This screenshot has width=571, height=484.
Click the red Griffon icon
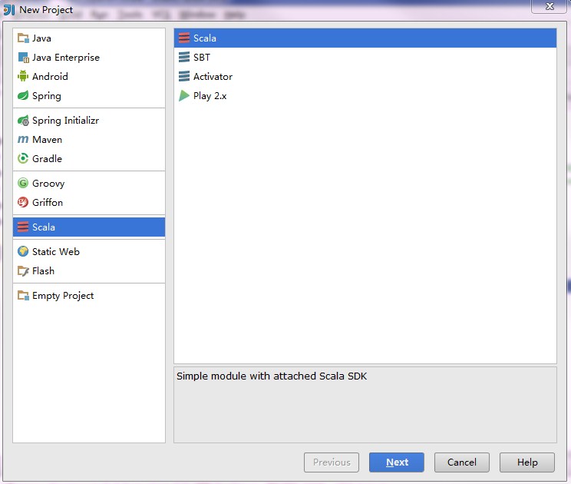click(23, 202)
